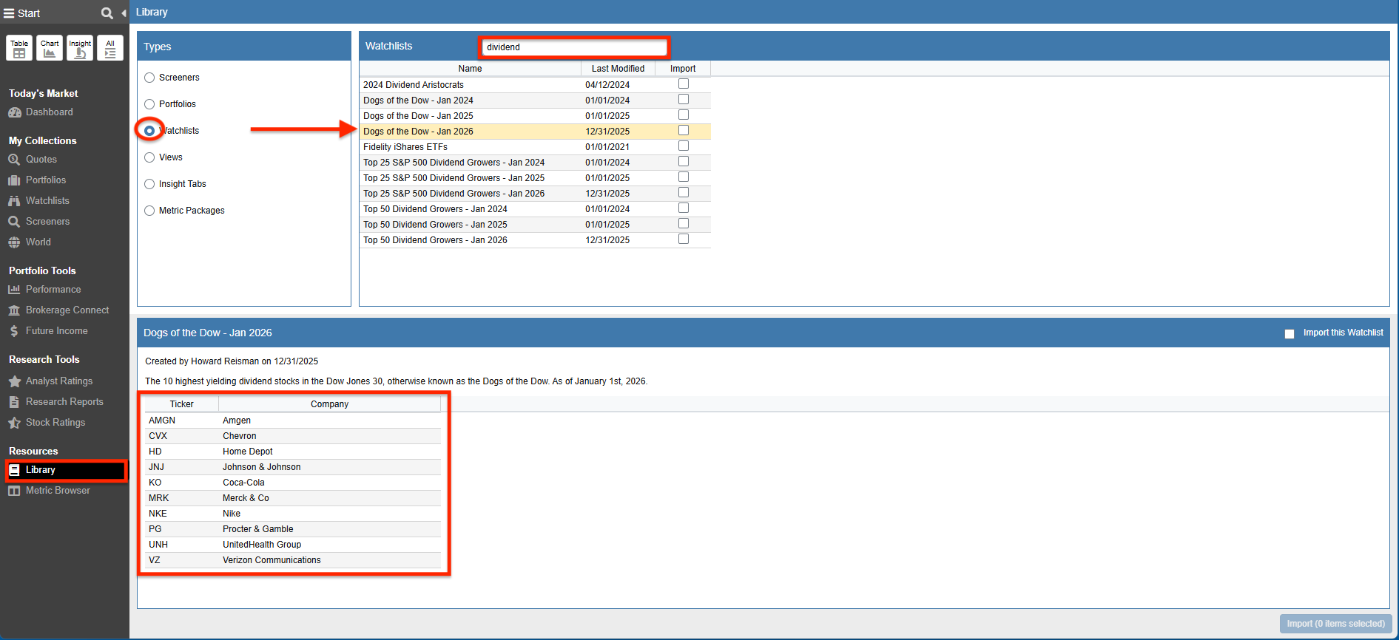Viewport: 1399px width, 640px height.
Task: Click the watchlist search field containing dividend
Action: pos(574,47)
